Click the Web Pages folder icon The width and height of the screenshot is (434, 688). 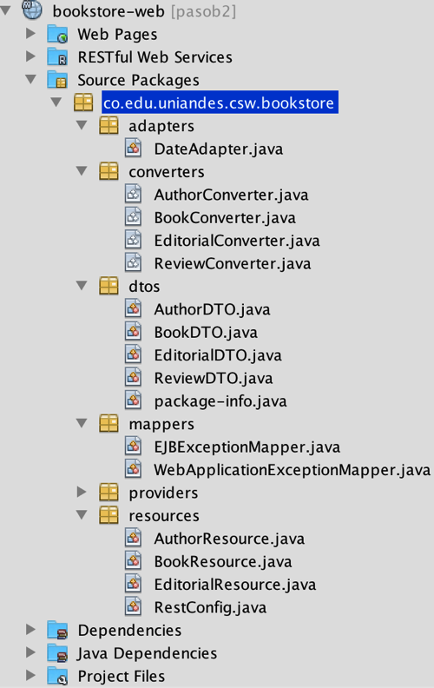pos(57,34)
